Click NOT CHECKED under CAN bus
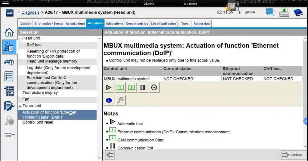Screen dimensions: 308x161 coord(282,79)
